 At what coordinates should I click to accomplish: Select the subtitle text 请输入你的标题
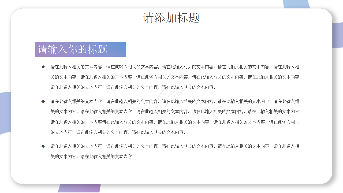point(73,49)
